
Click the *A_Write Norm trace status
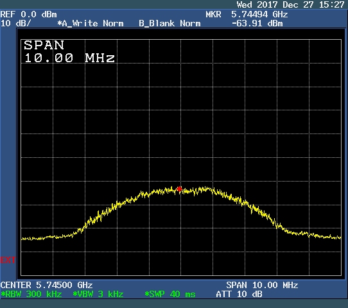(x=91, y=23)
